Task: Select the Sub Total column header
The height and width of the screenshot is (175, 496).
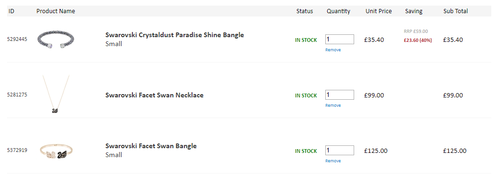Action: [455, 11]
